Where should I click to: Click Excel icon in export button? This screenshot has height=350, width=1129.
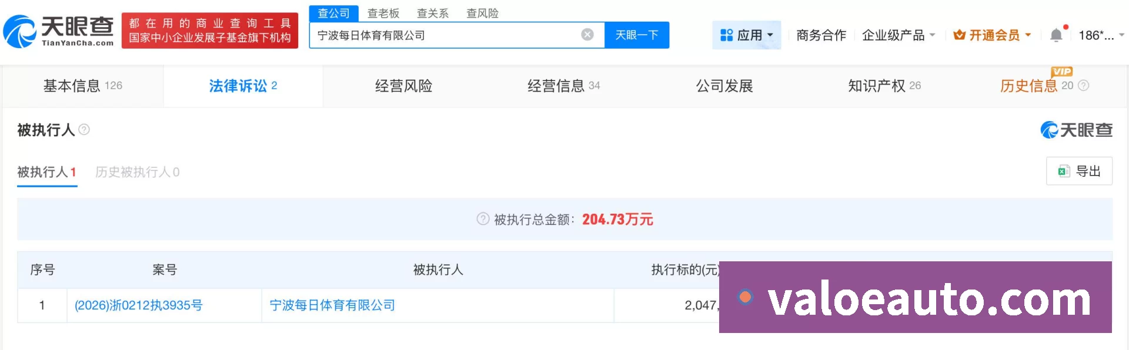pos(1063,171)
